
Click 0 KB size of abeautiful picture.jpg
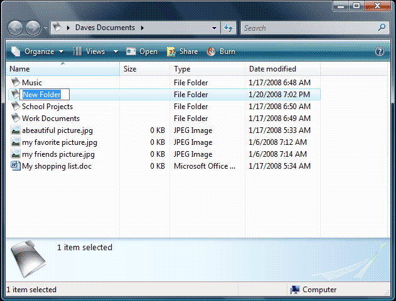coord(158,130)
